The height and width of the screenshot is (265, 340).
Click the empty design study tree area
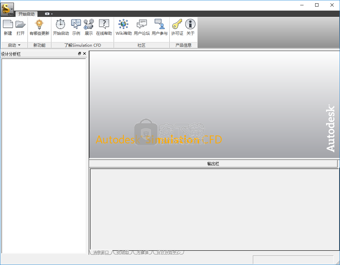click(x=44, y=156)
